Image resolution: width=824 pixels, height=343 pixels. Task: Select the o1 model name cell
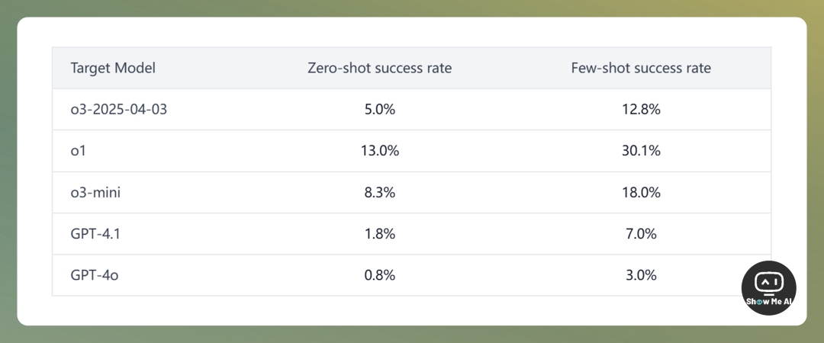click(79, 151)
